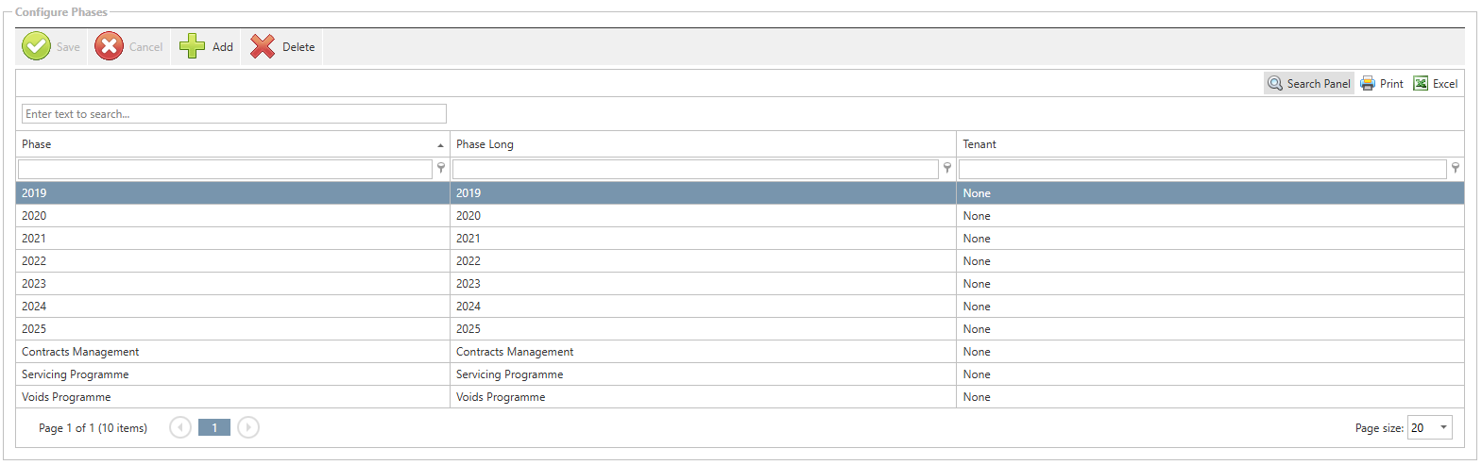This screenshot has width=1482, height=465.
Task: Print the phases grid
Action: 1382,84
